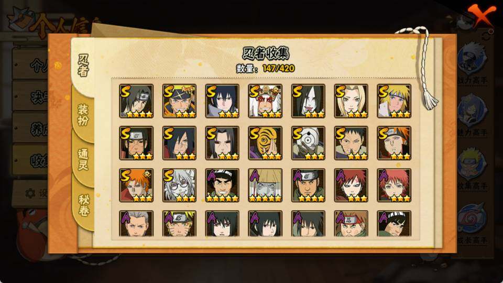Image resolution: width=503 pixels, height=283 pixels.
Task: Open Minato yellow-haired S-rank card
Action: pos(394,101)
